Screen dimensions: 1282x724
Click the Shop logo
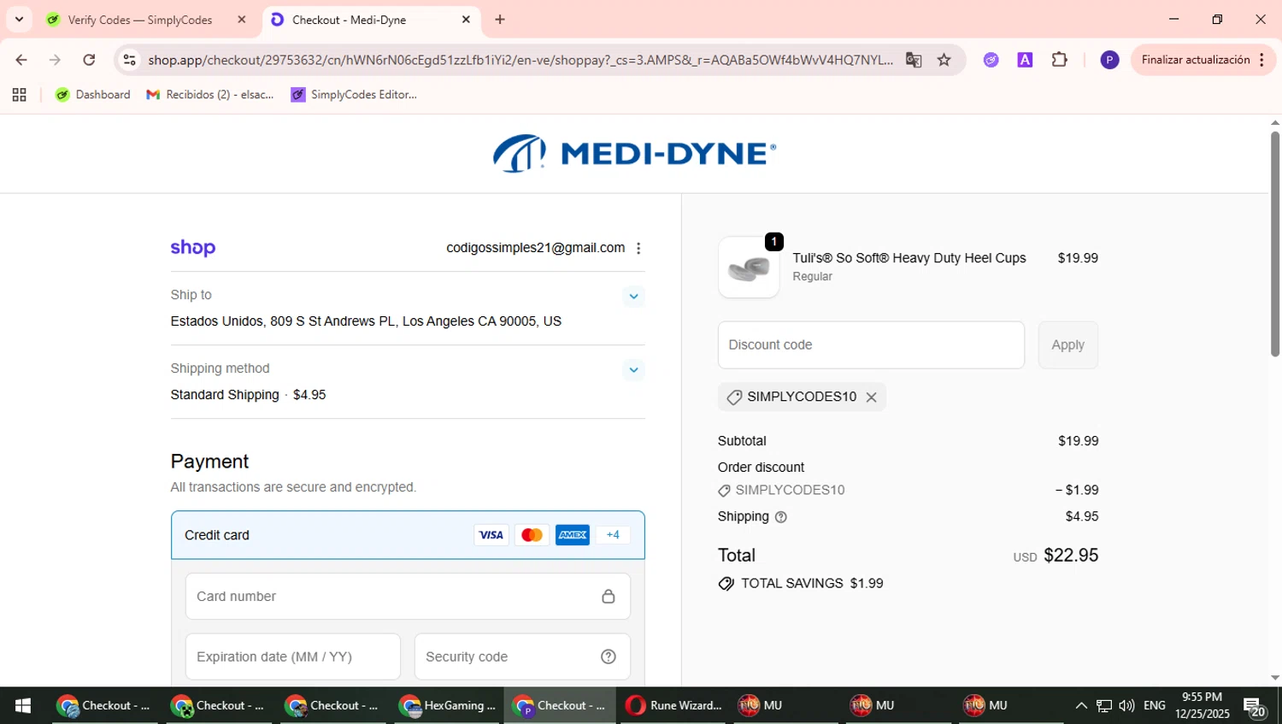click(193, 248)
